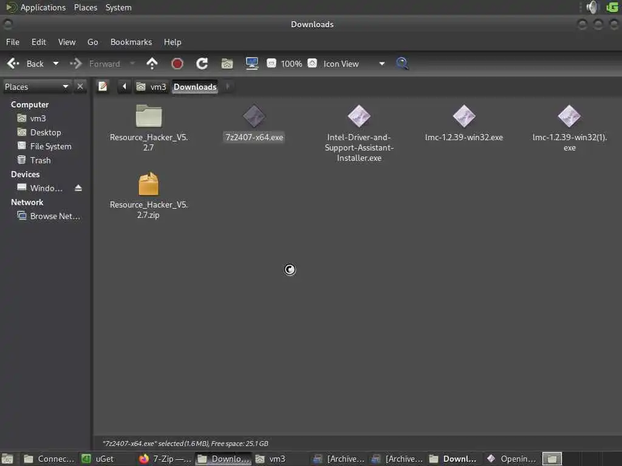The image size is (622, 466).
Task: Reload the current folder
Action: 202,63
